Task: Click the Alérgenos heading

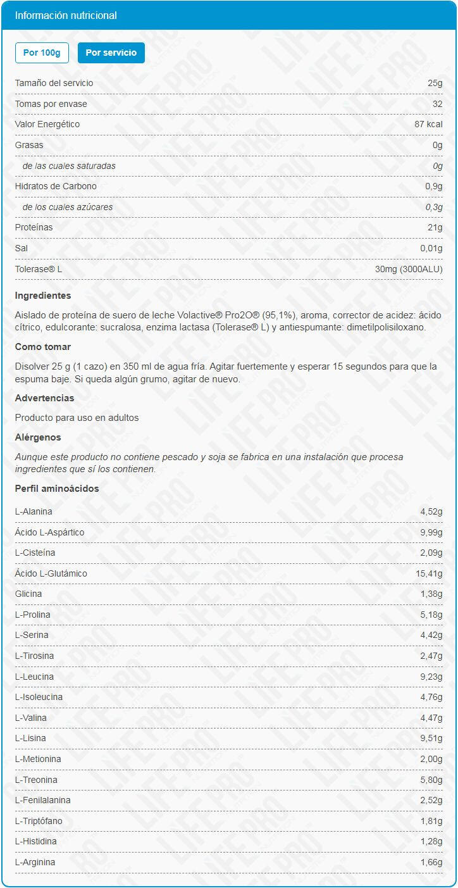Action: coord(38,437)
